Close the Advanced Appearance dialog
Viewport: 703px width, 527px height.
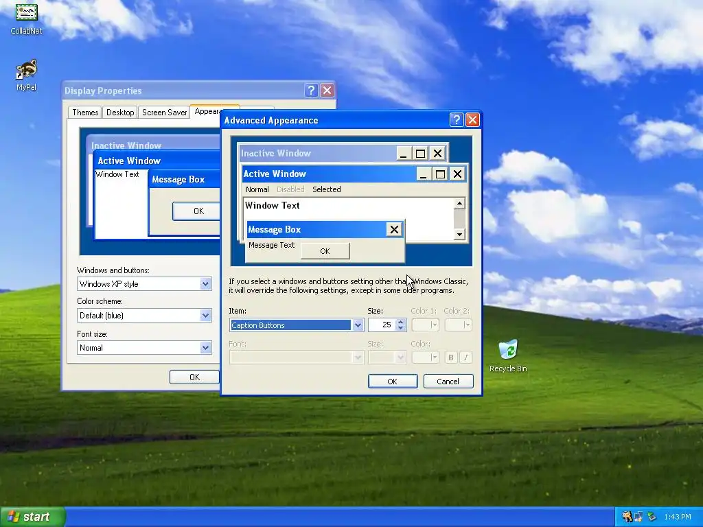[x=472, y=119]
